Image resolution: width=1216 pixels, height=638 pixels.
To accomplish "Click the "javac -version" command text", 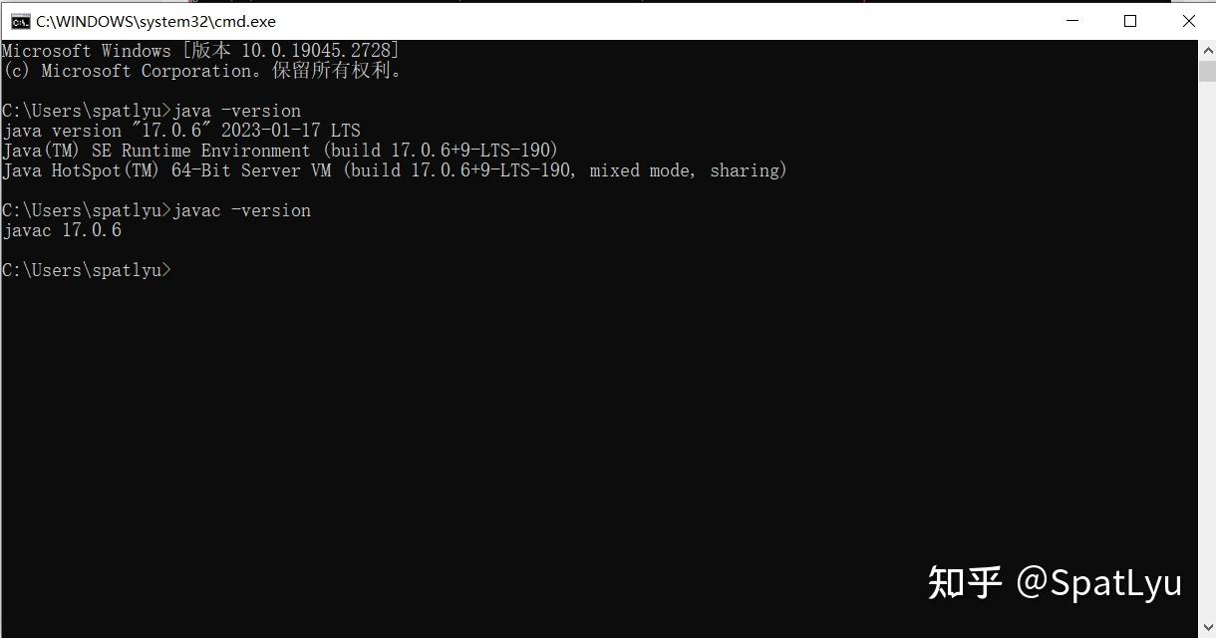I will tap(241, 210).
